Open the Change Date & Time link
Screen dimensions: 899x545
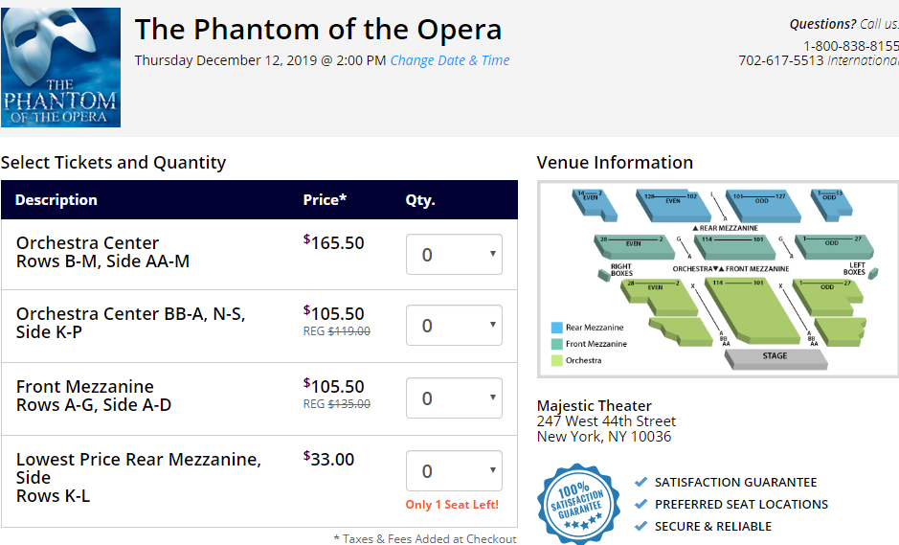[x=450, y=60]
